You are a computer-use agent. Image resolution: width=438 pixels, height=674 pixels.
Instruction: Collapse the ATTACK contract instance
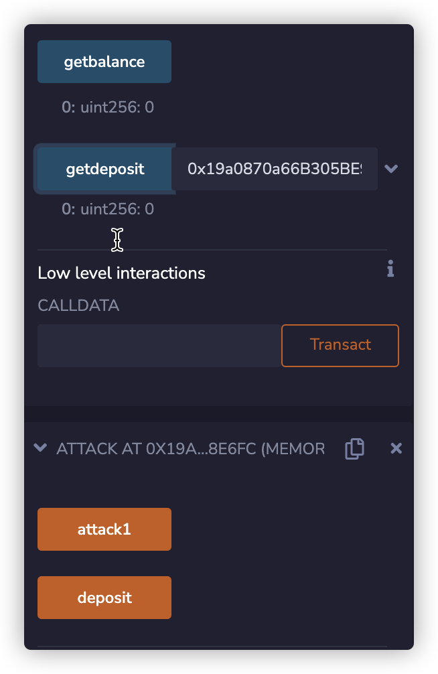tap(41, 448)
